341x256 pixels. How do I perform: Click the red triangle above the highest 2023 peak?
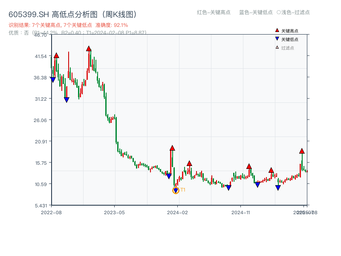click(88, 49)
